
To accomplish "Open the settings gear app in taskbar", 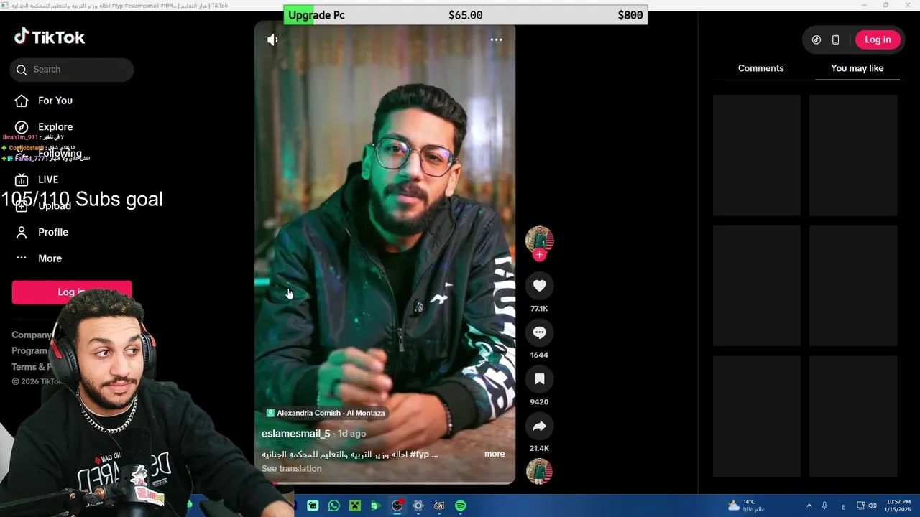I will click(x=418, y=506).
